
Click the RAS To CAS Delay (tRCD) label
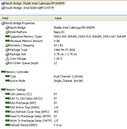coord(26,99)
